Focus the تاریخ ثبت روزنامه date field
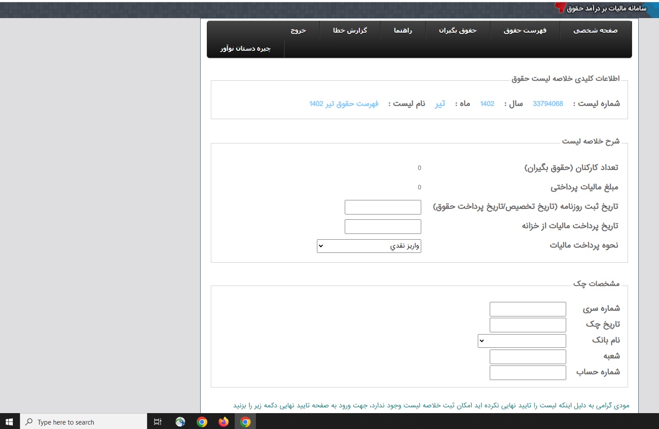 [383, 207]
